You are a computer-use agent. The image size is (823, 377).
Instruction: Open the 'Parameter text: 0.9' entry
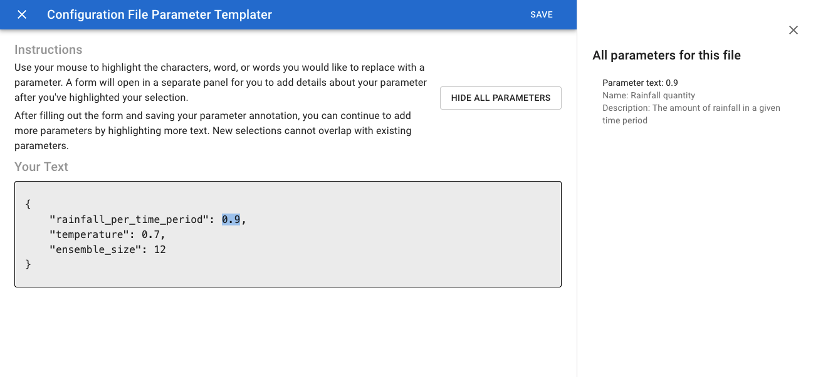640,83
